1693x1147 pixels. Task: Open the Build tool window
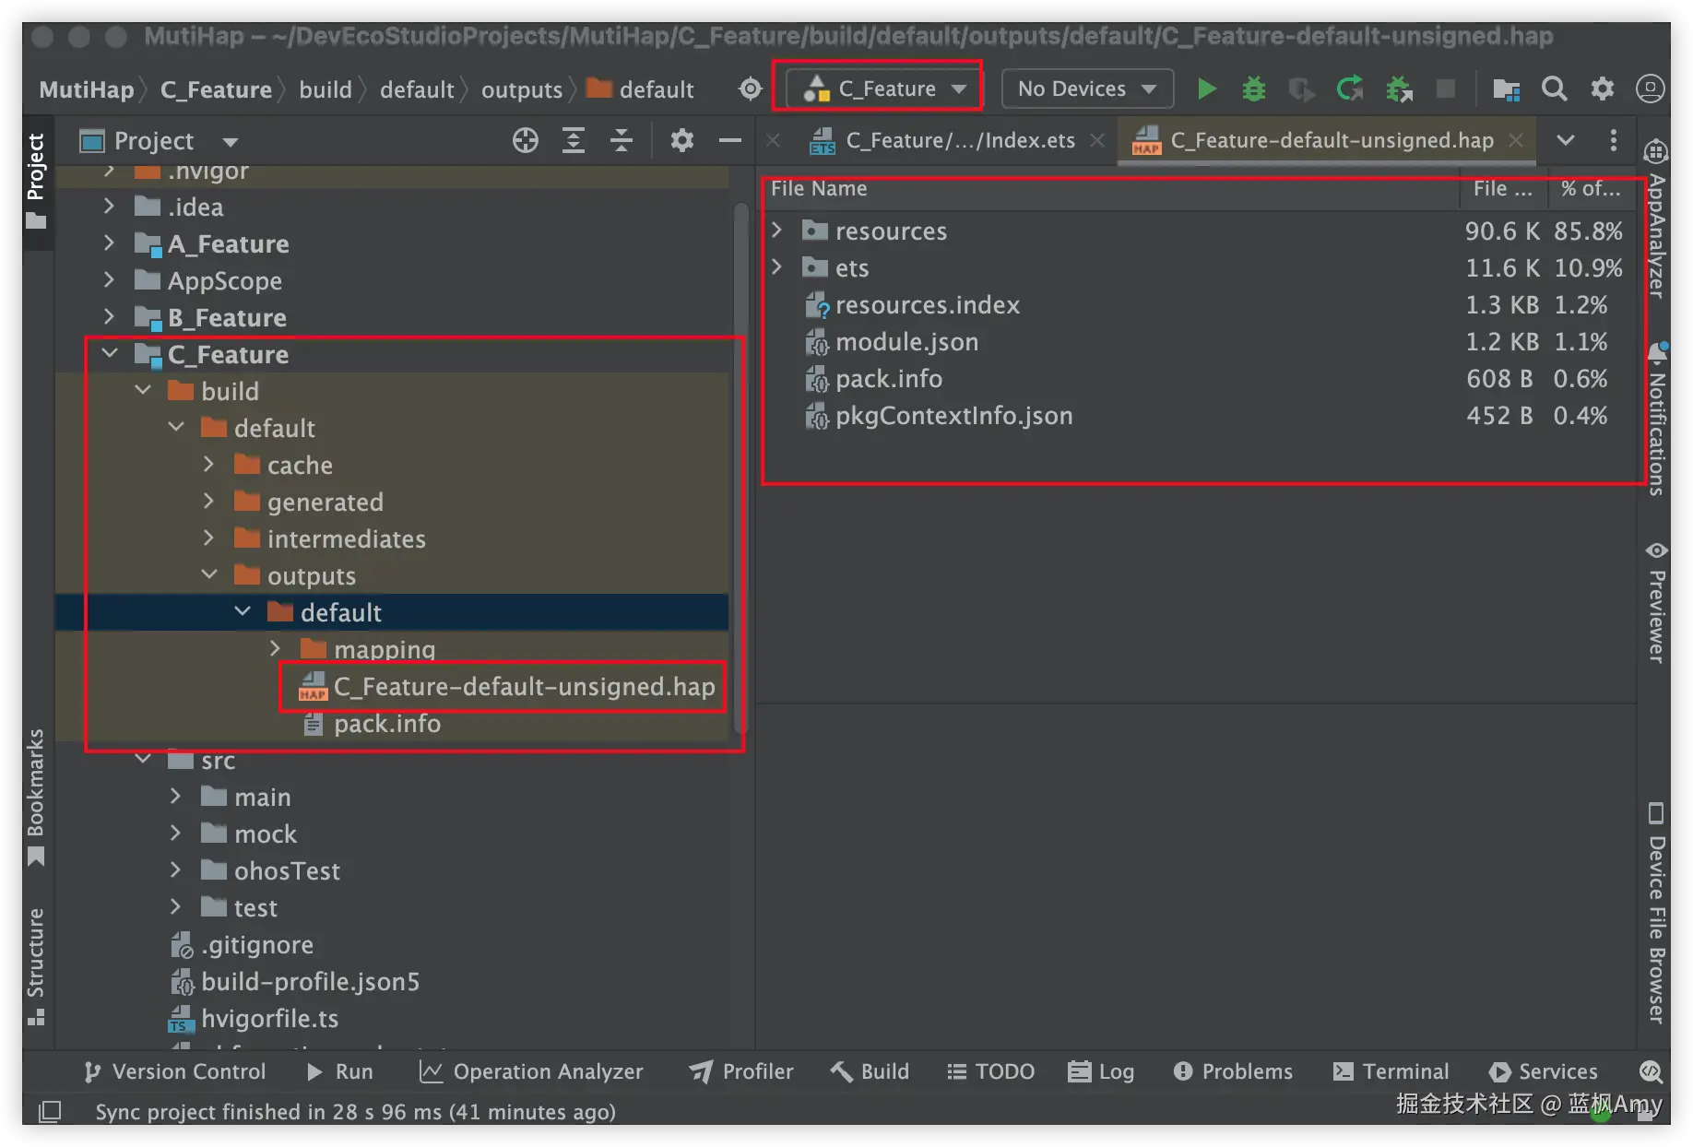pos(870,1071)
